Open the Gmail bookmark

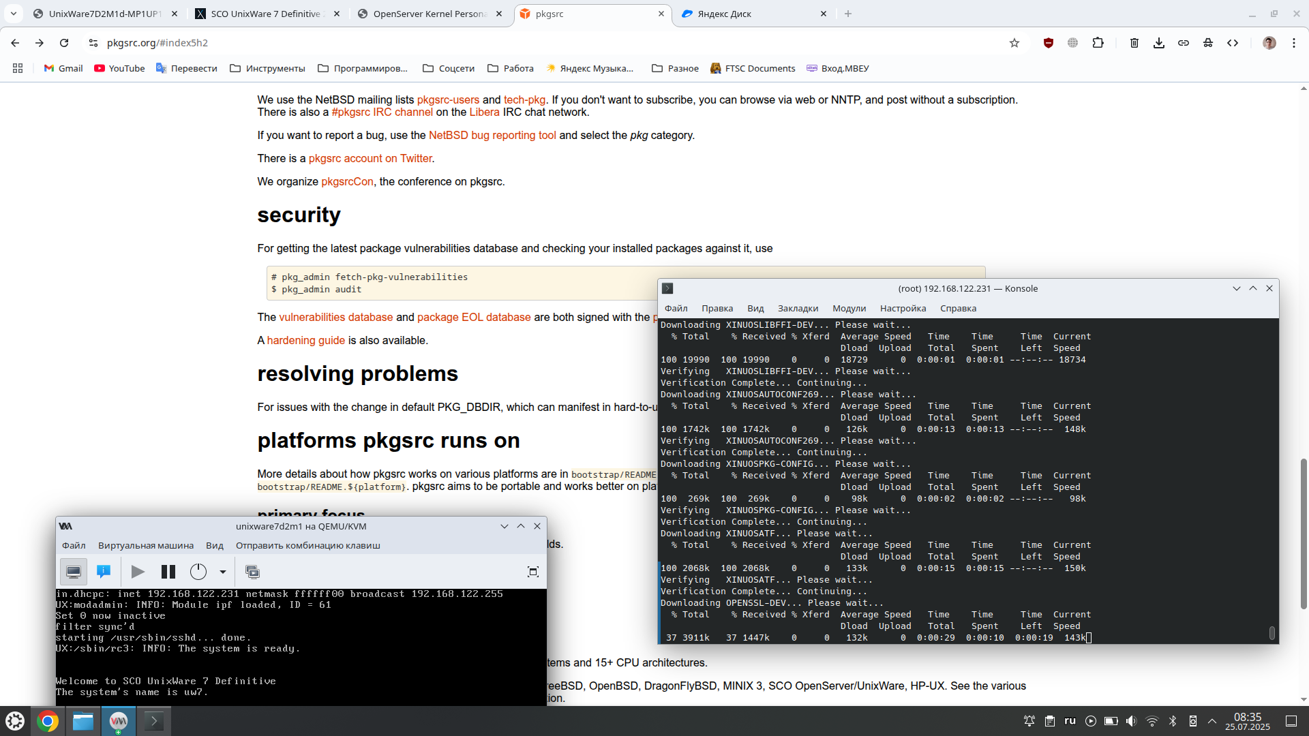63,68
